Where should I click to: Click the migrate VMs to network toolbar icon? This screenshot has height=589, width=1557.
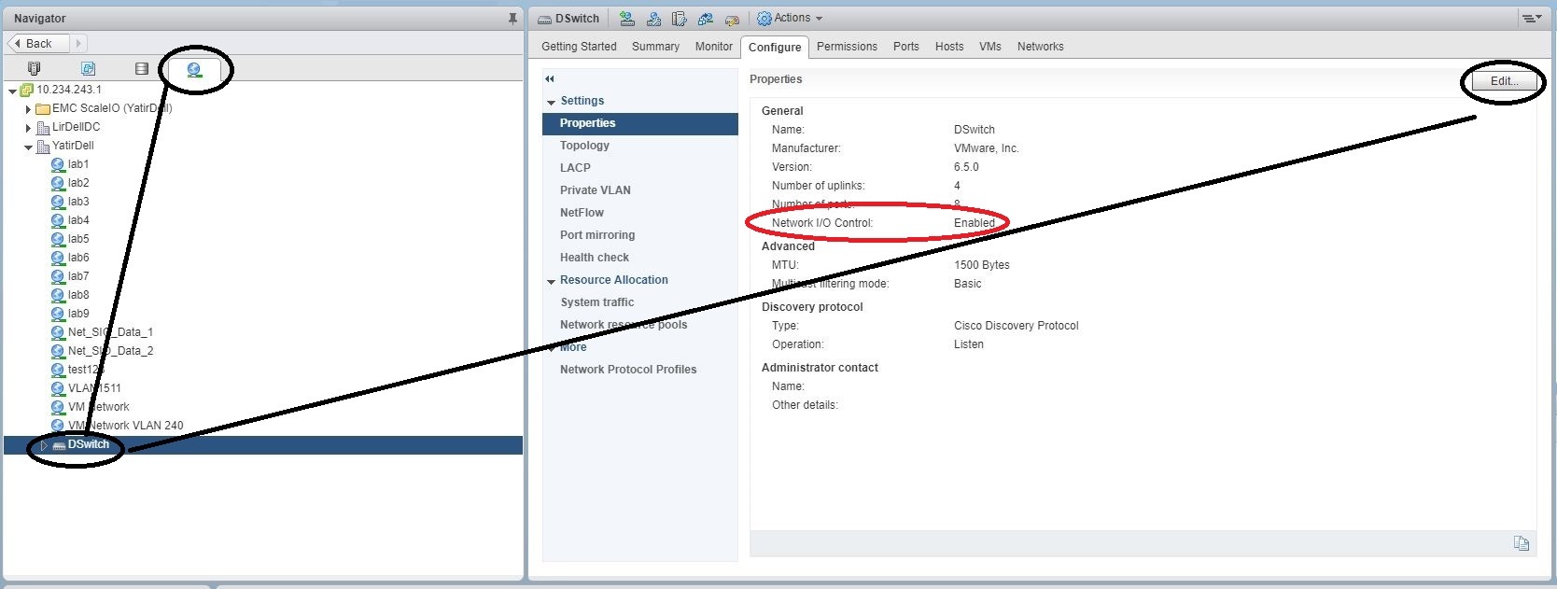click(x=706, y=19)
